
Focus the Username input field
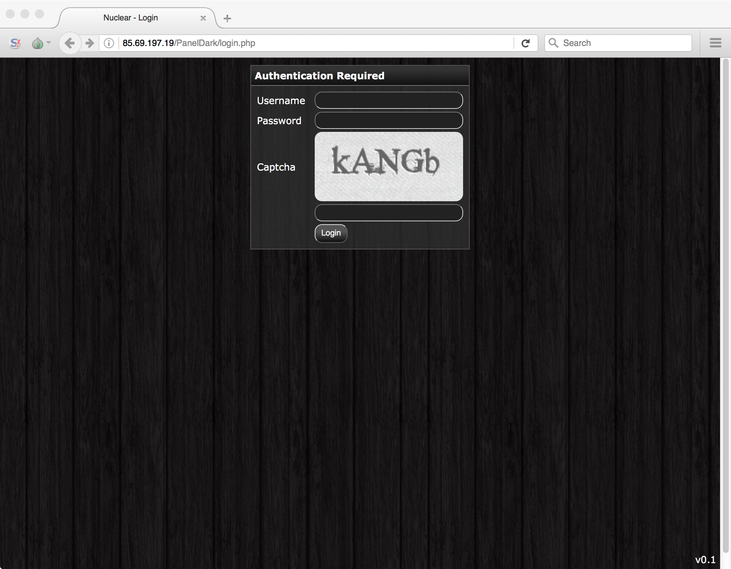pos(389,100)
